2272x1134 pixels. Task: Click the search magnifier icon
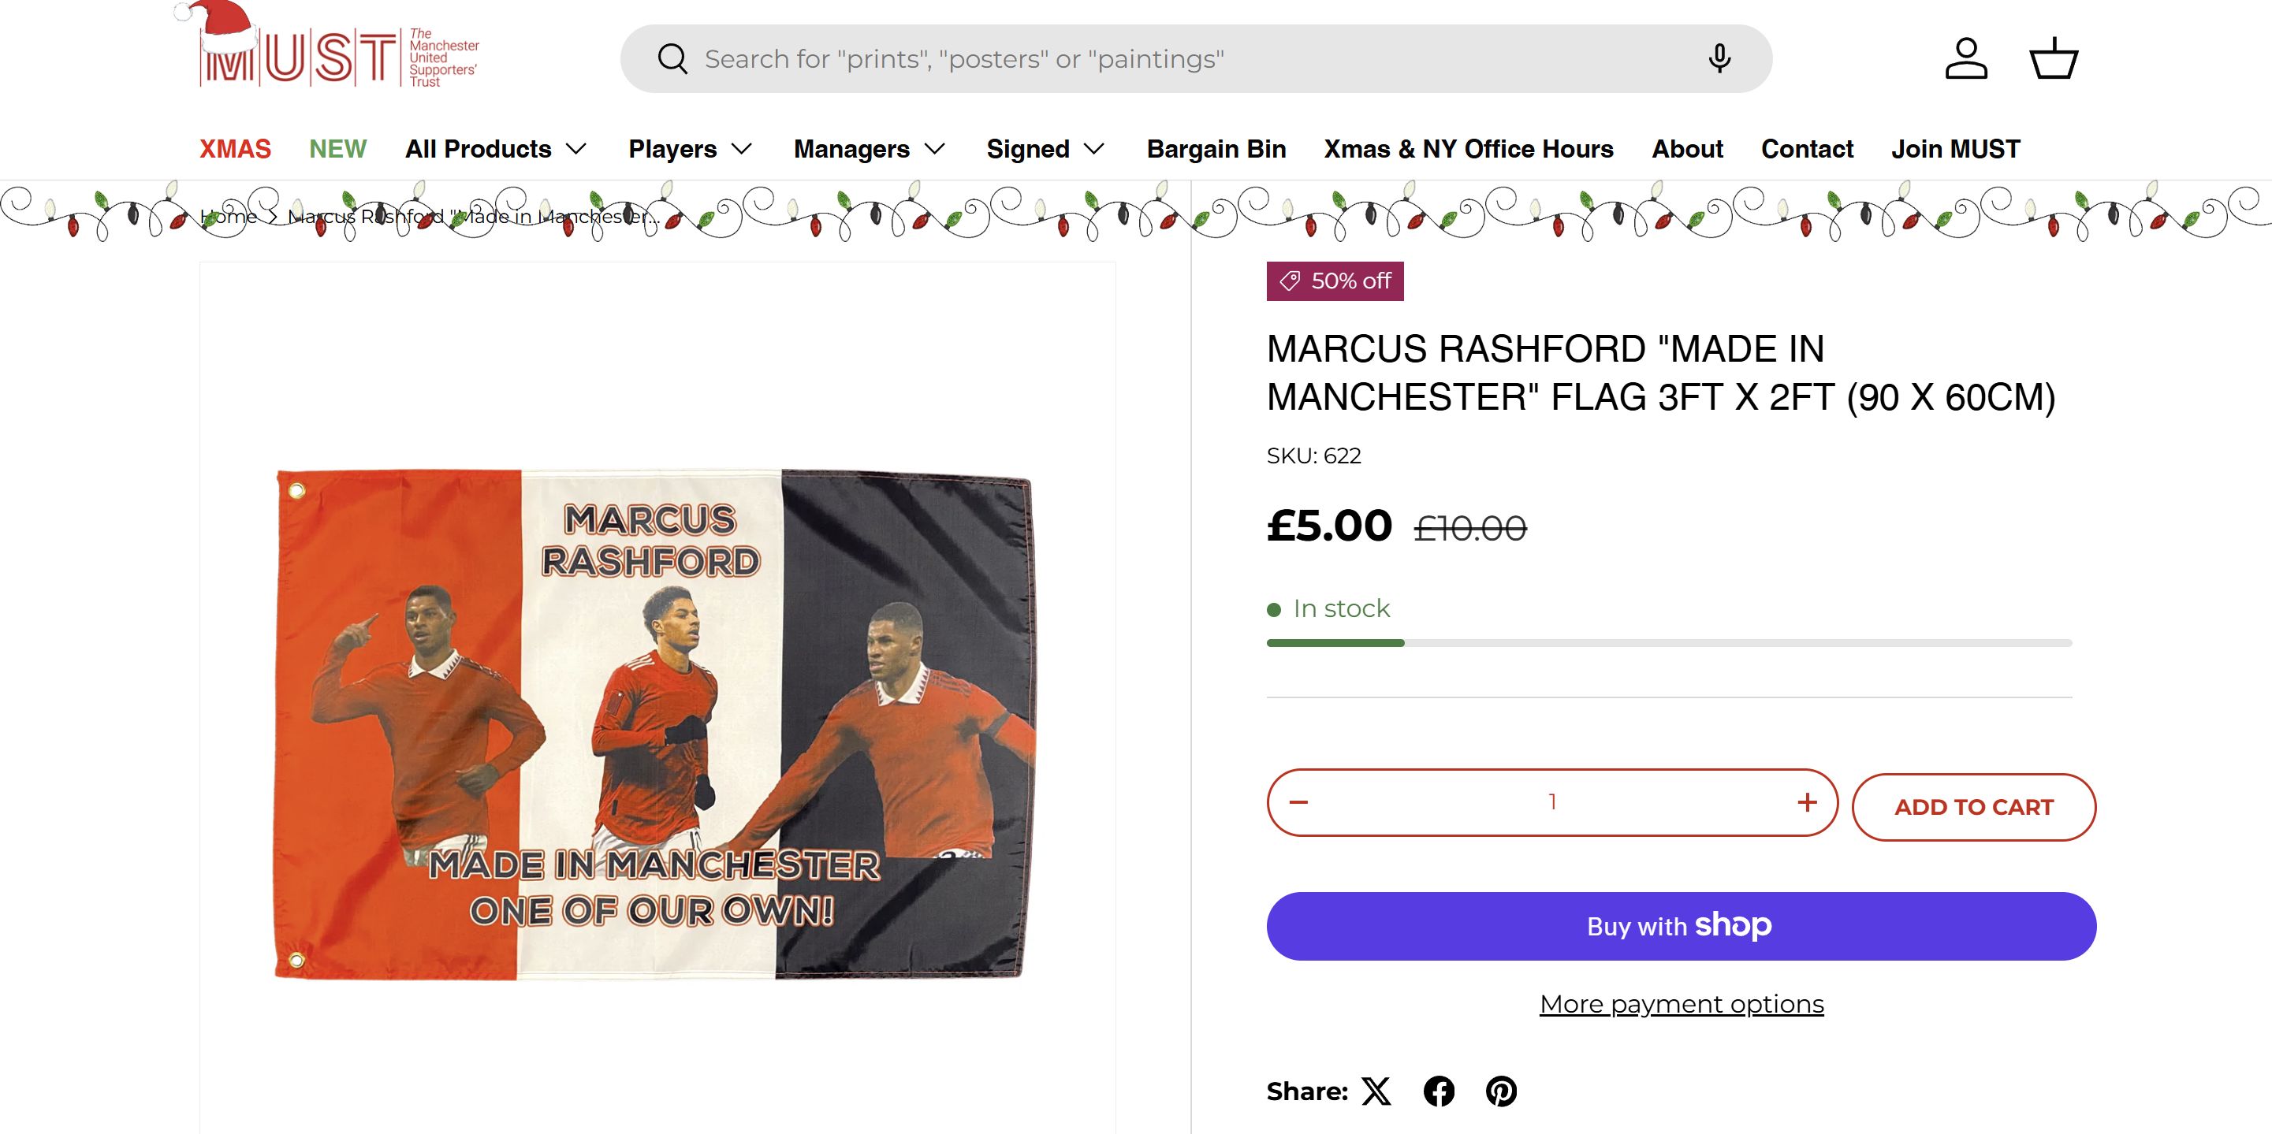pyautogui.click(x=672, y=59)
